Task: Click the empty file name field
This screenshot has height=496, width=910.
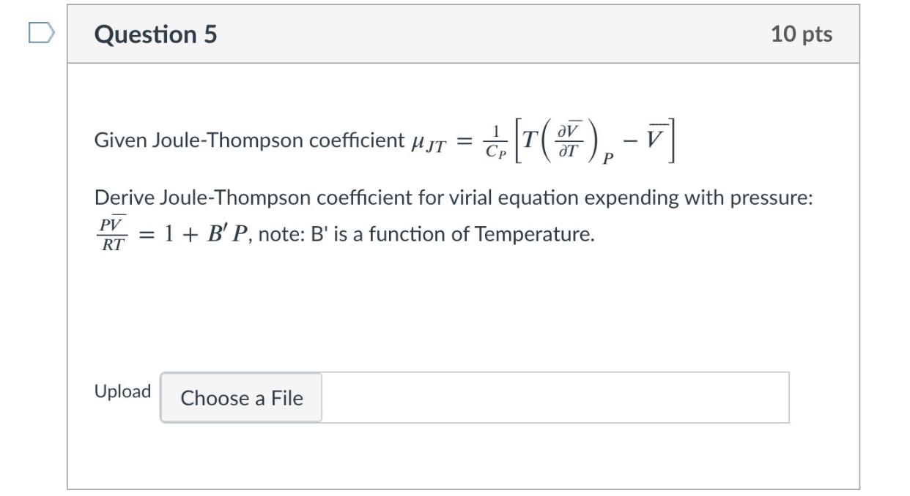Action: (x=557, y=398)
